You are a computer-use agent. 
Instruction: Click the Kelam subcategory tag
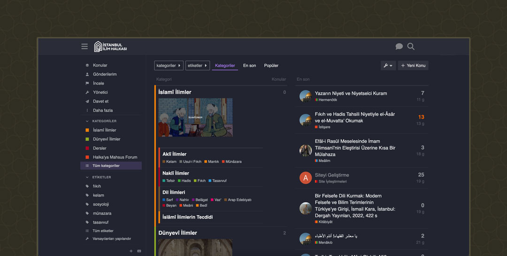[x=169, y=162]
